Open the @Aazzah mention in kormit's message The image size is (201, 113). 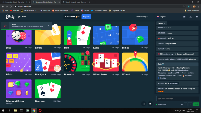(174, 83)
